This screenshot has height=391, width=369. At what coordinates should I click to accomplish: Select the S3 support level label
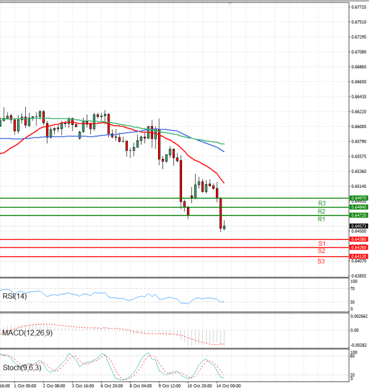[322, 262]
